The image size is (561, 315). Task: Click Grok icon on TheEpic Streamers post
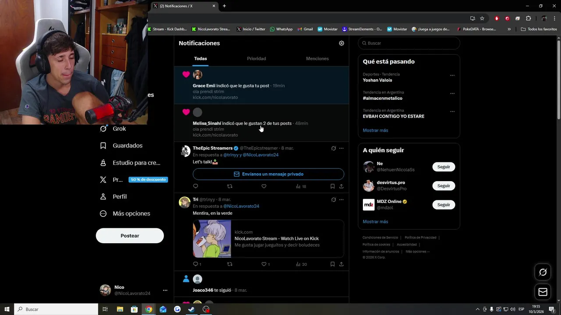[x=334, y=148]
